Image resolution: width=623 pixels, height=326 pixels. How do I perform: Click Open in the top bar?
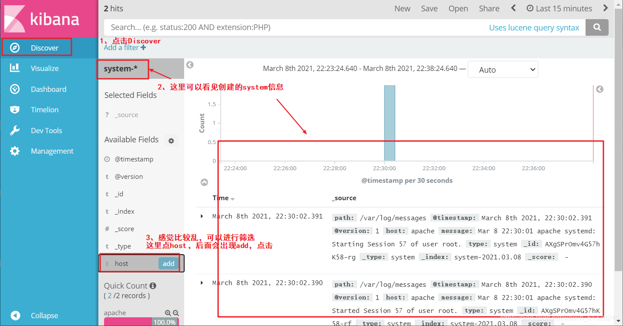pyautogui.click(x=458, y=8)
